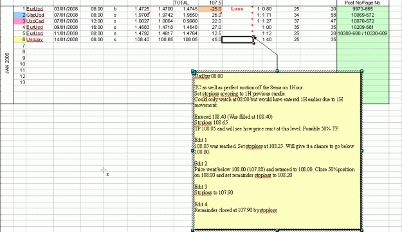Click the ratio value 1.40
402x232 pixels.
click(x=267, y=40)
